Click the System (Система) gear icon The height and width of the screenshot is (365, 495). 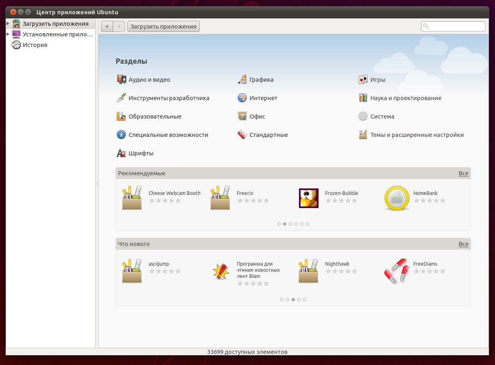(363, 116)
